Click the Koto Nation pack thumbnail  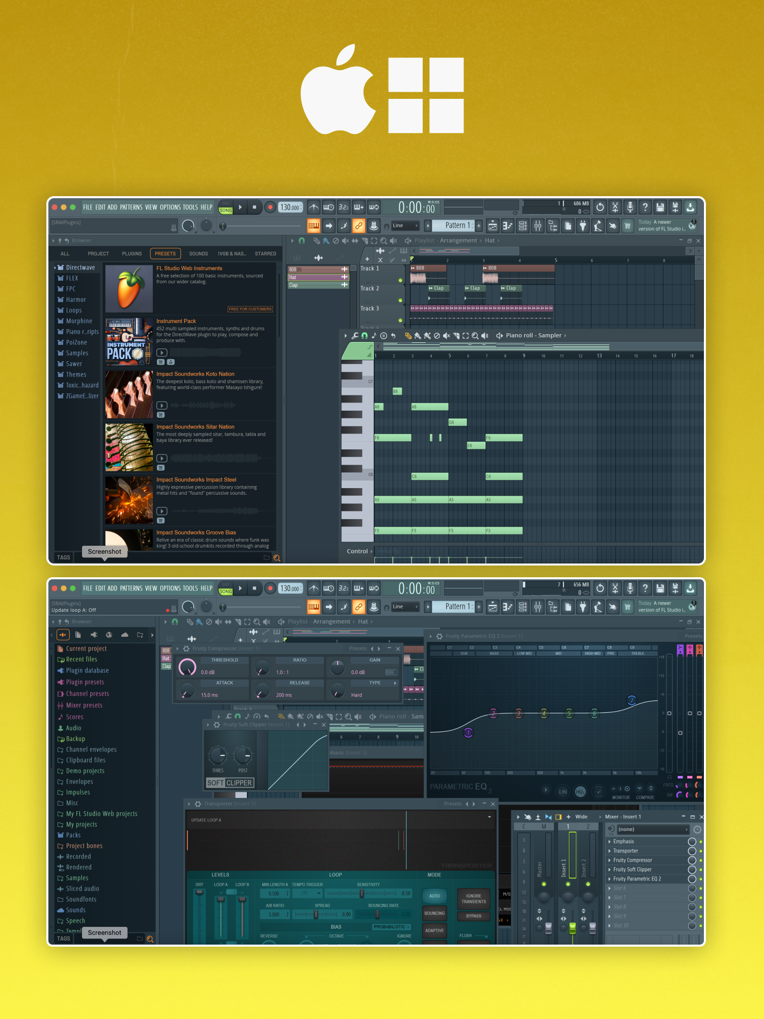point(129,394)
